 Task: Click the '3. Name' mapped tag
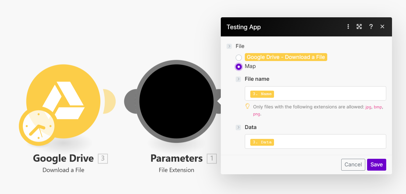click(262, 94)
